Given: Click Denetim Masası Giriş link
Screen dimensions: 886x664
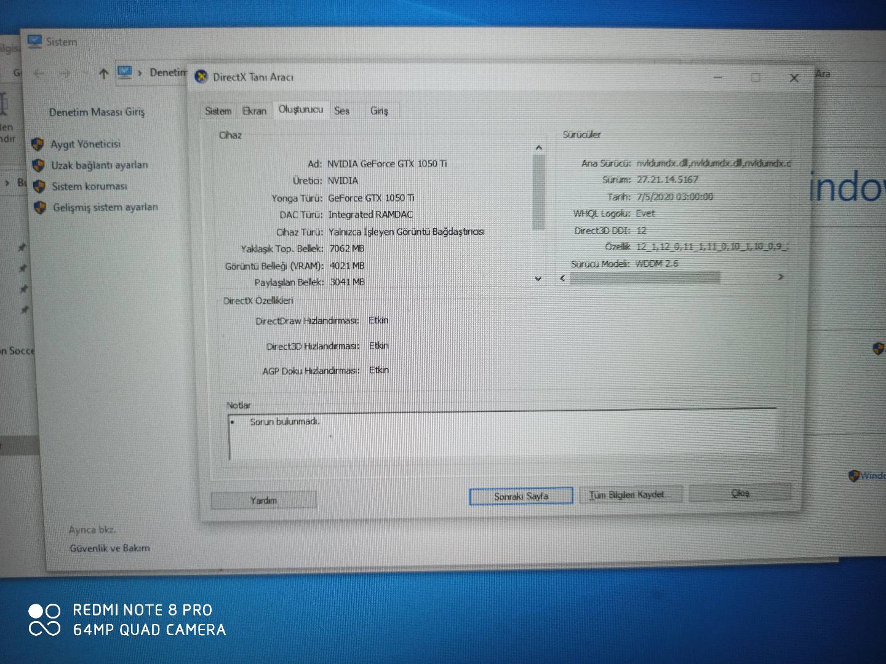Looking at the screenshot, I should point(97,112).
